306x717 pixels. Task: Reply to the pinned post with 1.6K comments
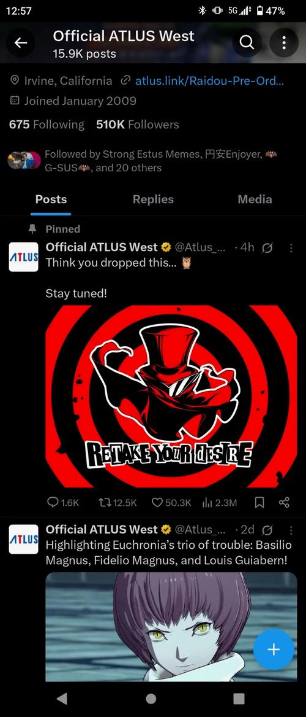point(64,503)
